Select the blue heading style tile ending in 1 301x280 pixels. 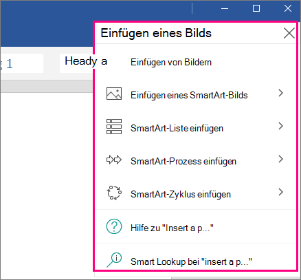click(22, 63)
